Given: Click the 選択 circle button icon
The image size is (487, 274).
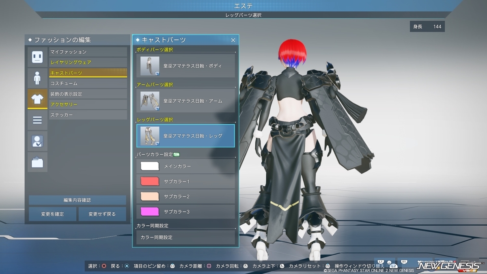Looking at the screenshot, I should coord(104,266).
